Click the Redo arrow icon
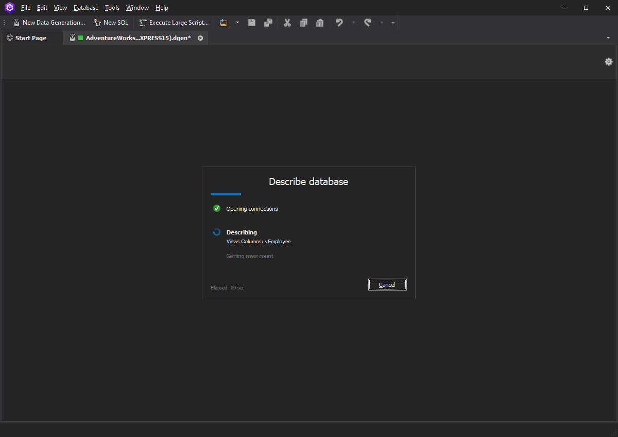The image size is (618, 437). click(x=368, y=22)
